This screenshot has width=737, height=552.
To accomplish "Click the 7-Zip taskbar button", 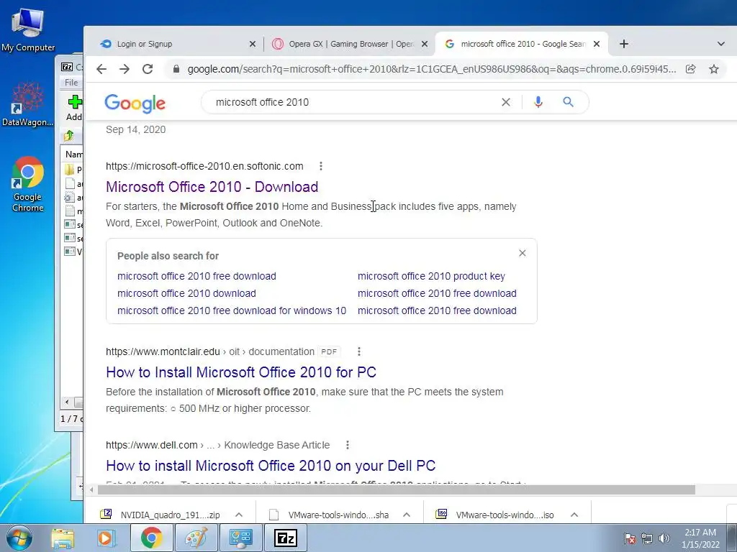I will tap(286, 538).
